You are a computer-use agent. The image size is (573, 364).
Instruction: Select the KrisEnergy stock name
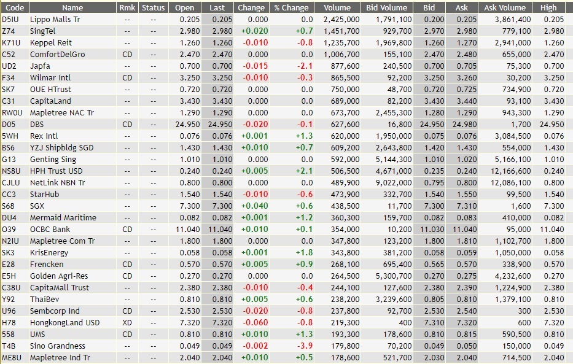point(49,253)
